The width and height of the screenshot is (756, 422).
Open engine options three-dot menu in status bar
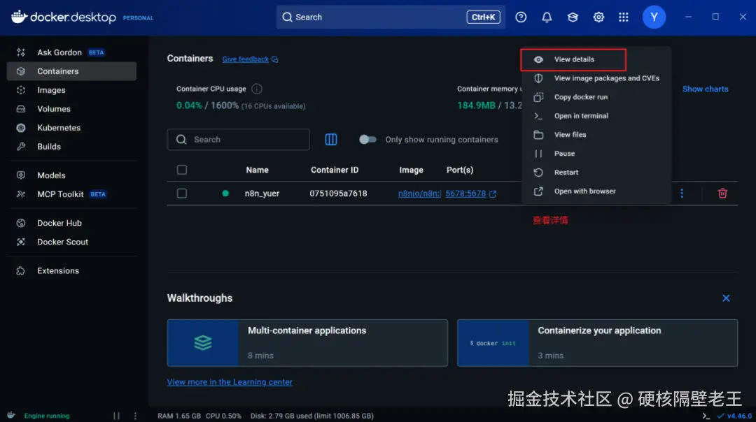(x=135, y=416)
